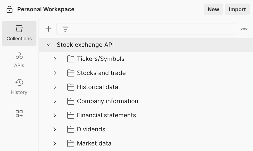Click the workspace lock icon
The image size is (253, 151).
(x=9, y=10)
